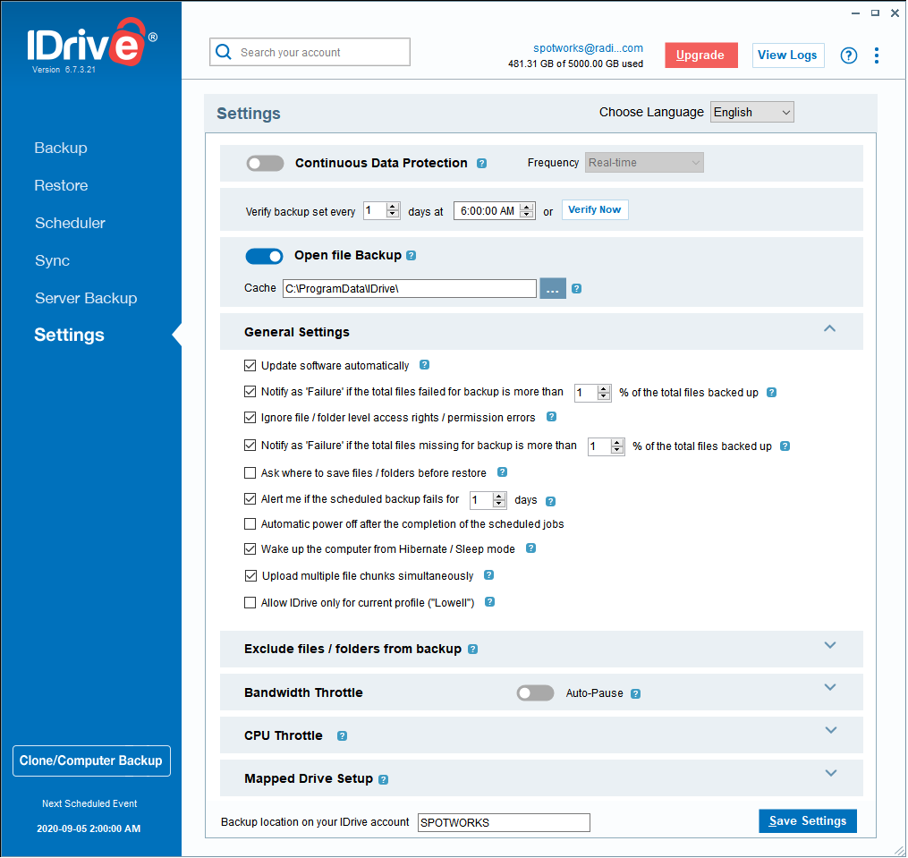Click the search magnifier icon
908x858 pixels.
coord(224,53)
